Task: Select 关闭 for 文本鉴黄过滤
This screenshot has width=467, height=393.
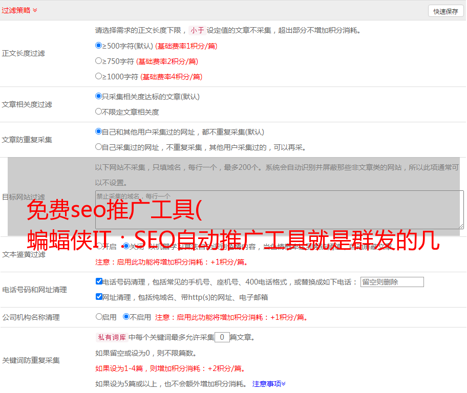Action: click(126, 246)
